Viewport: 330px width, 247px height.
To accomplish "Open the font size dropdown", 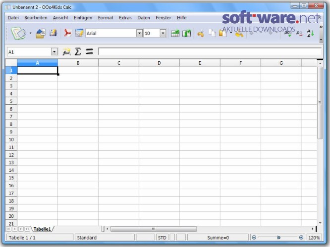I will coord(163,33).
